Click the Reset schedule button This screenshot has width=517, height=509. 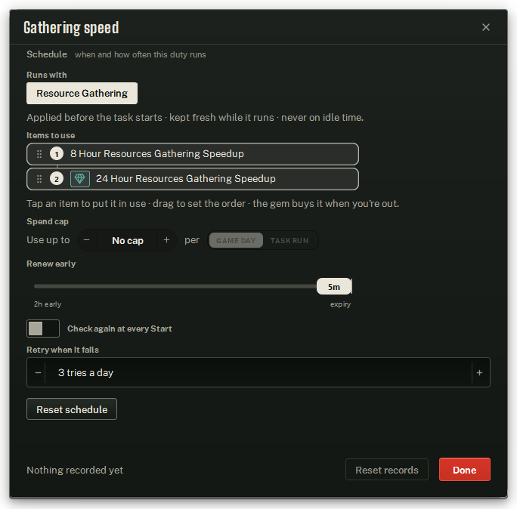click(72, 409)
